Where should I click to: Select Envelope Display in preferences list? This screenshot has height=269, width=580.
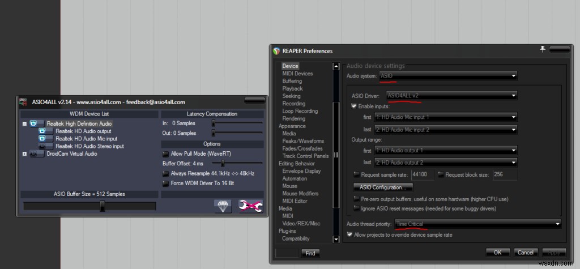pos(301,171)
